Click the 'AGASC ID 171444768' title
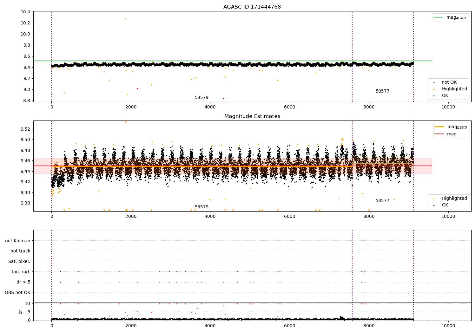476x333 pixels. (252, 7)
